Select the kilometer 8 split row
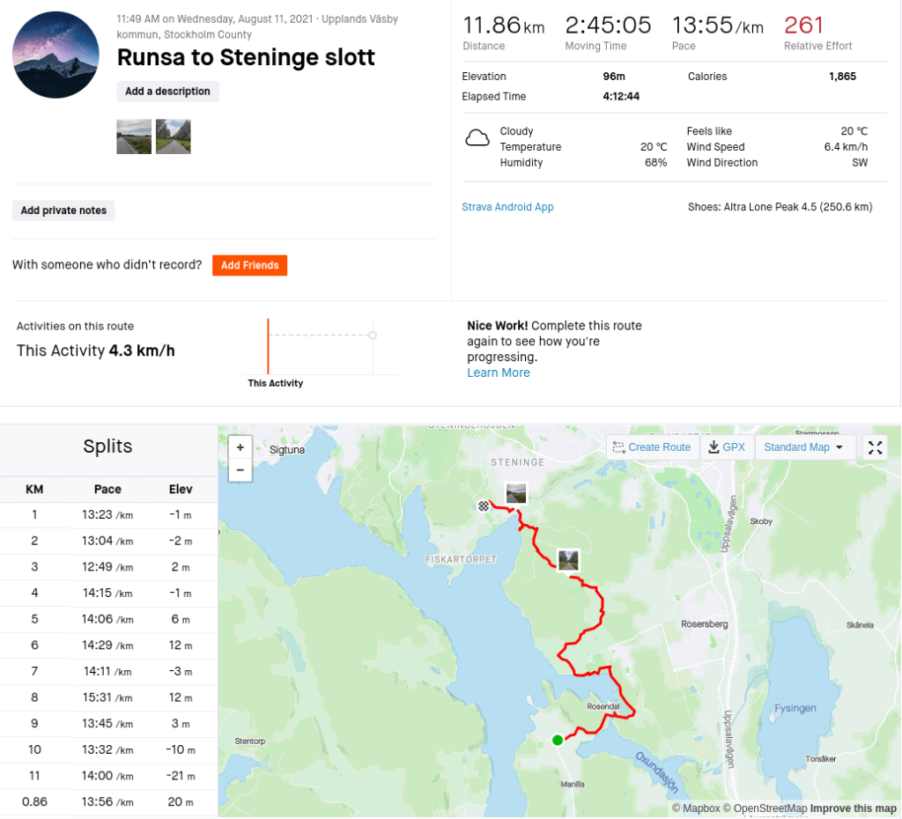Image resolution: width=902 pixels, height=819 pixels. point(108,697)
